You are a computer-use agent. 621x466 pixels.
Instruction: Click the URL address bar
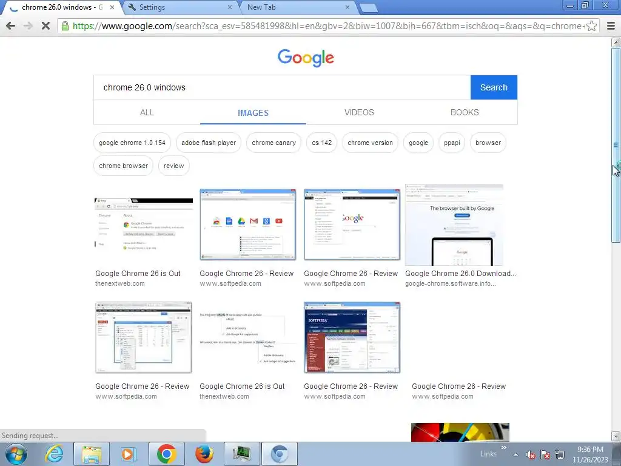coord(328,26)
